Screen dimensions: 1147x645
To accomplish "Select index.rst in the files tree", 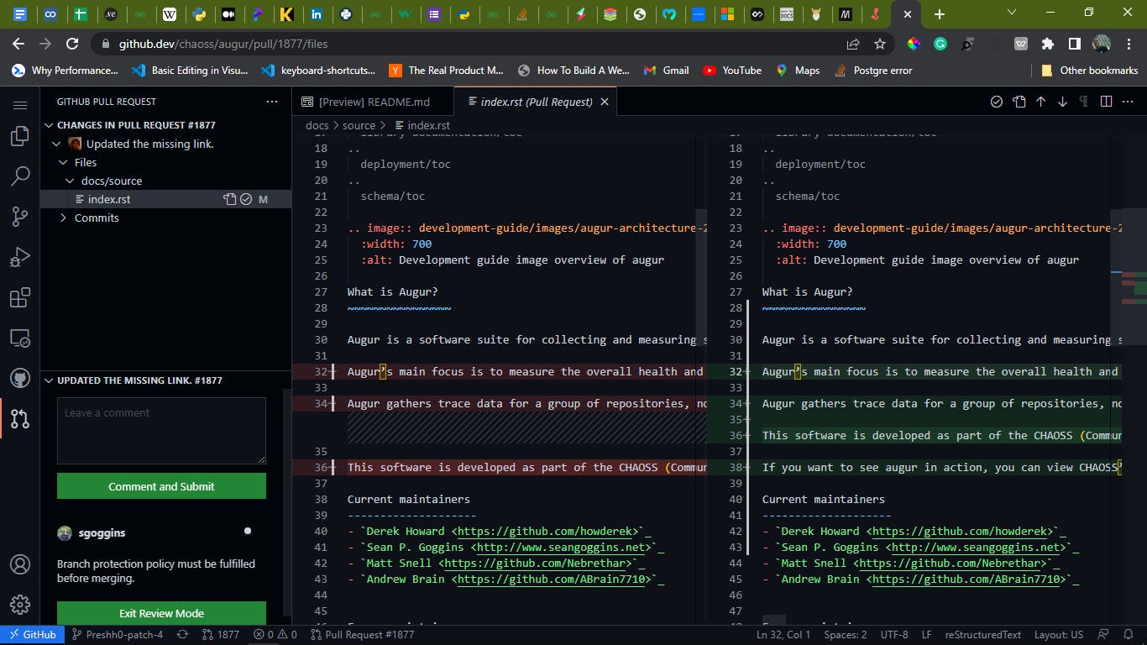I will 109,199.
